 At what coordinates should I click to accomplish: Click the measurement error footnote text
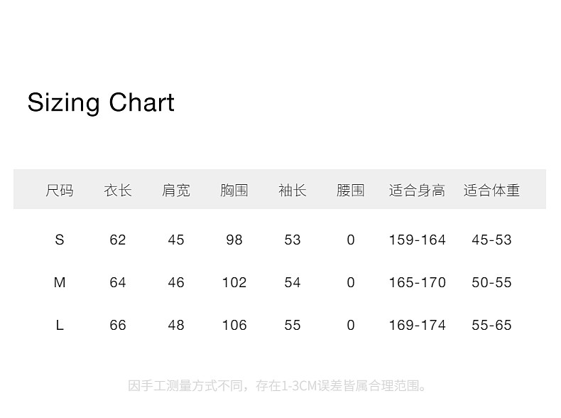point(279,387)
